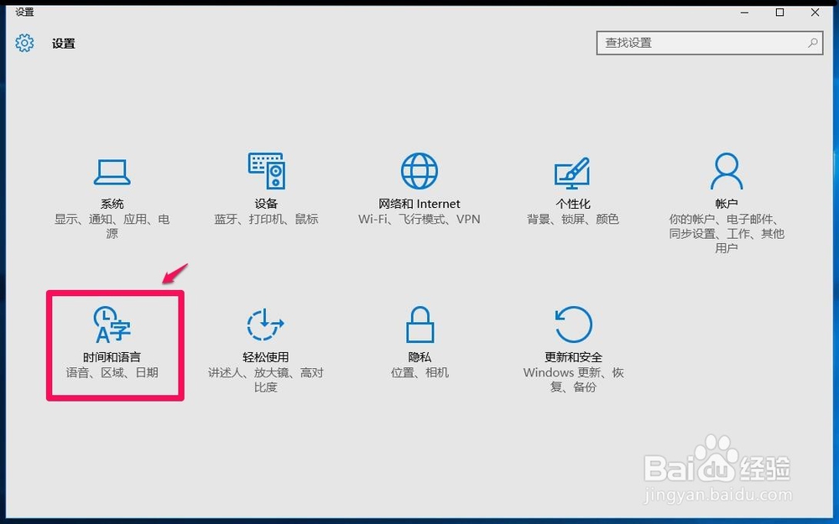Open the 个性化 monitor and brush icon

(572, 173)
